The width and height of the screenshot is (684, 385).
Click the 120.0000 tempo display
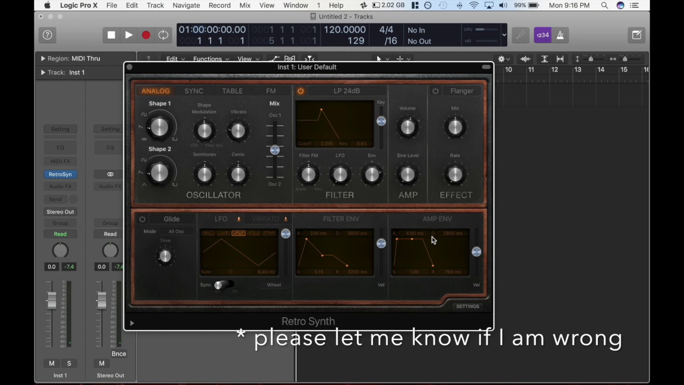point(345,30)
